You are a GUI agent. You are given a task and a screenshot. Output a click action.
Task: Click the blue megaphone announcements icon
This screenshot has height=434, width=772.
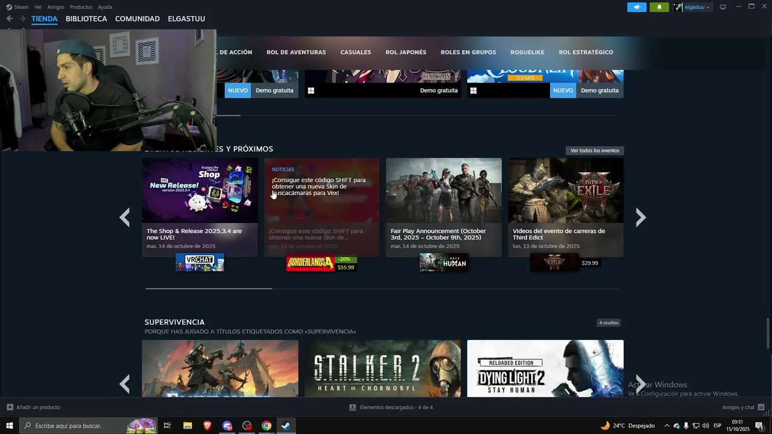pyautogui.click(x=636, y=7)
